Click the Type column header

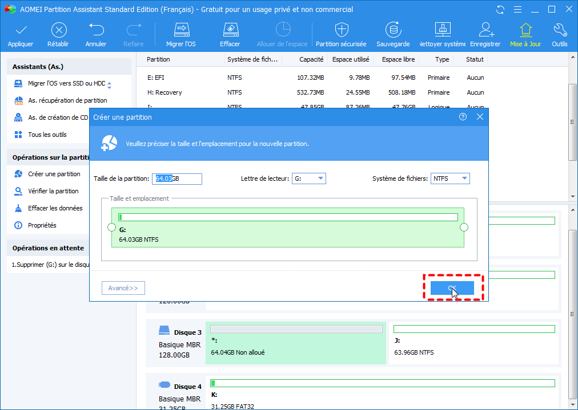(x=442, y=59)
